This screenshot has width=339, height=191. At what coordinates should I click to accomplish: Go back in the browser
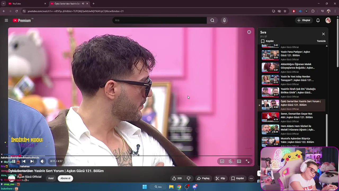point(4,11)
